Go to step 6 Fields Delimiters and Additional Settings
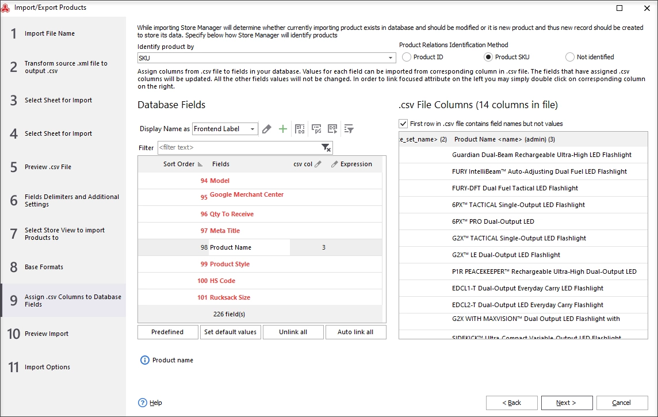The width and height of the screenshot is (658, 417). coord(63,201)
